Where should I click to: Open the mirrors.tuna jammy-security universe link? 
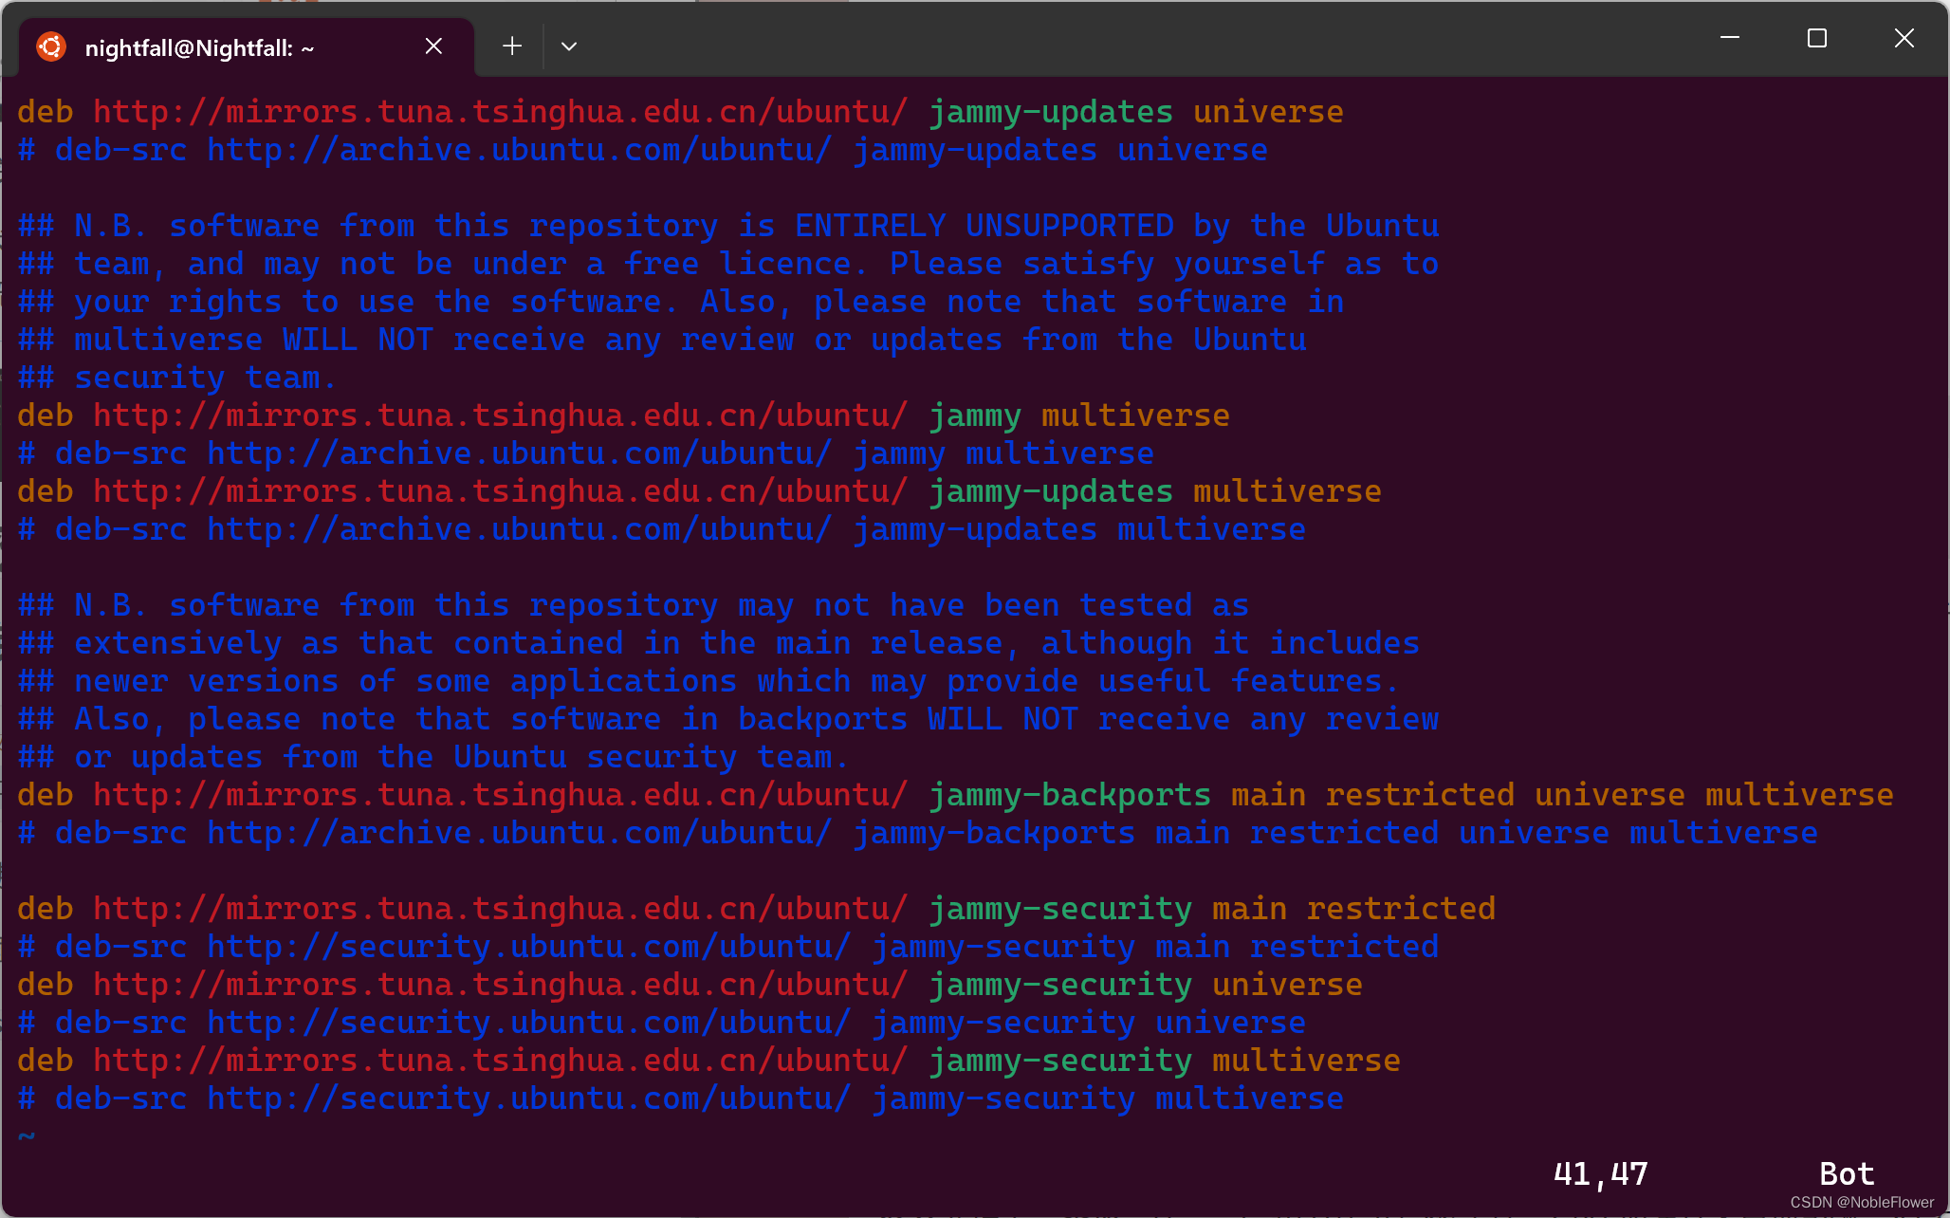500,984
